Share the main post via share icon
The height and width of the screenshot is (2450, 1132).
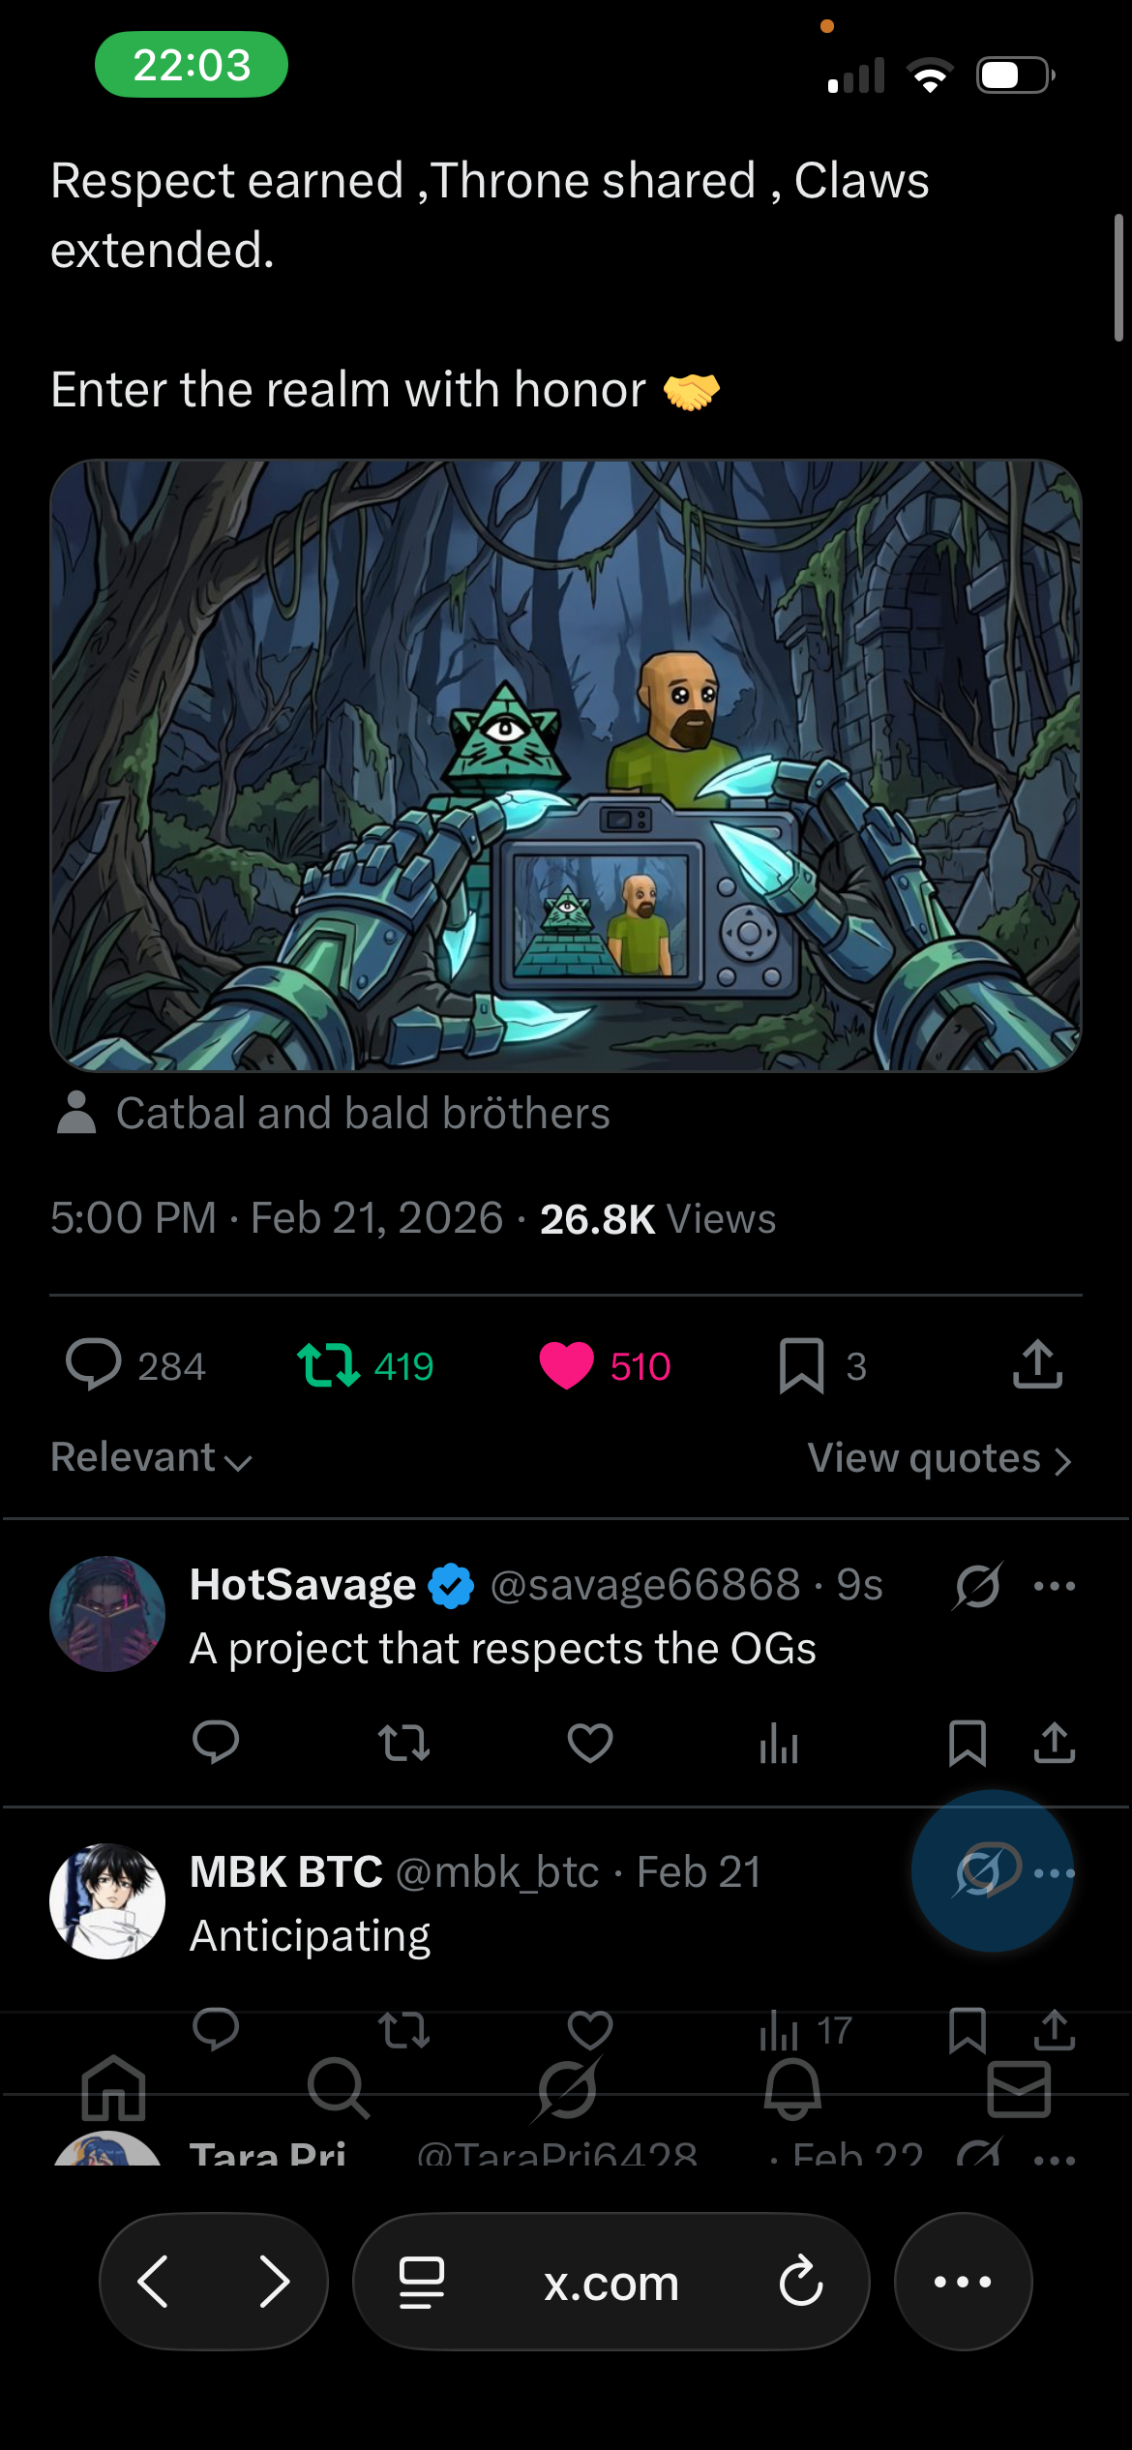[x=1037, y=1365]
